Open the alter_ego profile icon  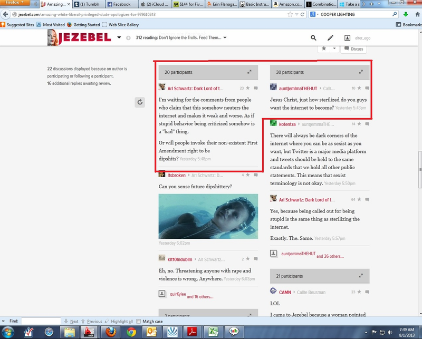(348, 38)
